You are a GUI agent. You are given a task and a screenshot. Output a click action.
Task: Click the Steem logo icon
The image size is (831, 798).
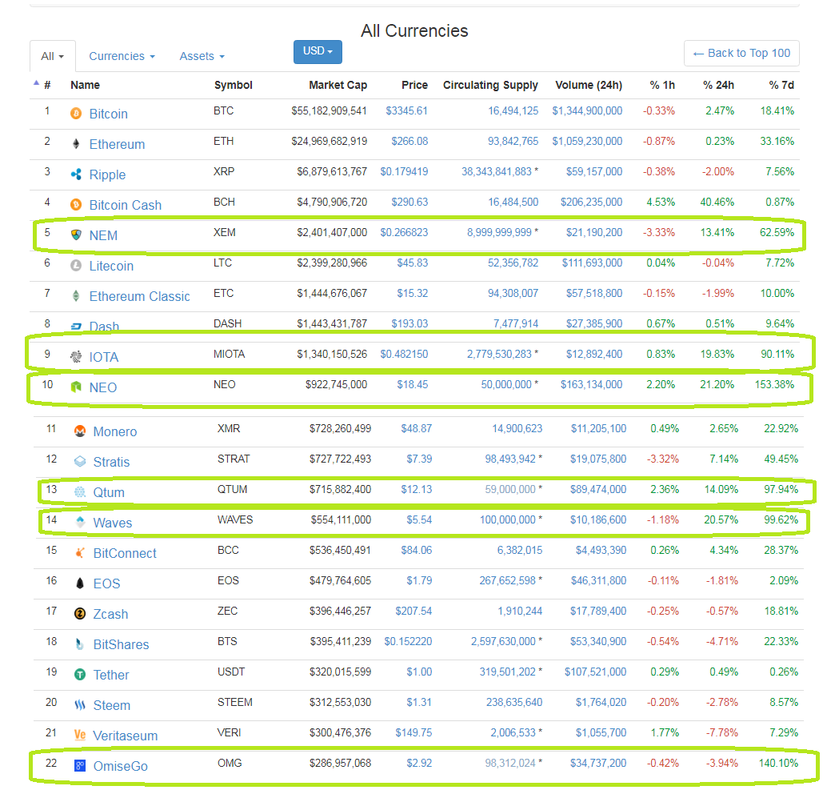point(80,704)
